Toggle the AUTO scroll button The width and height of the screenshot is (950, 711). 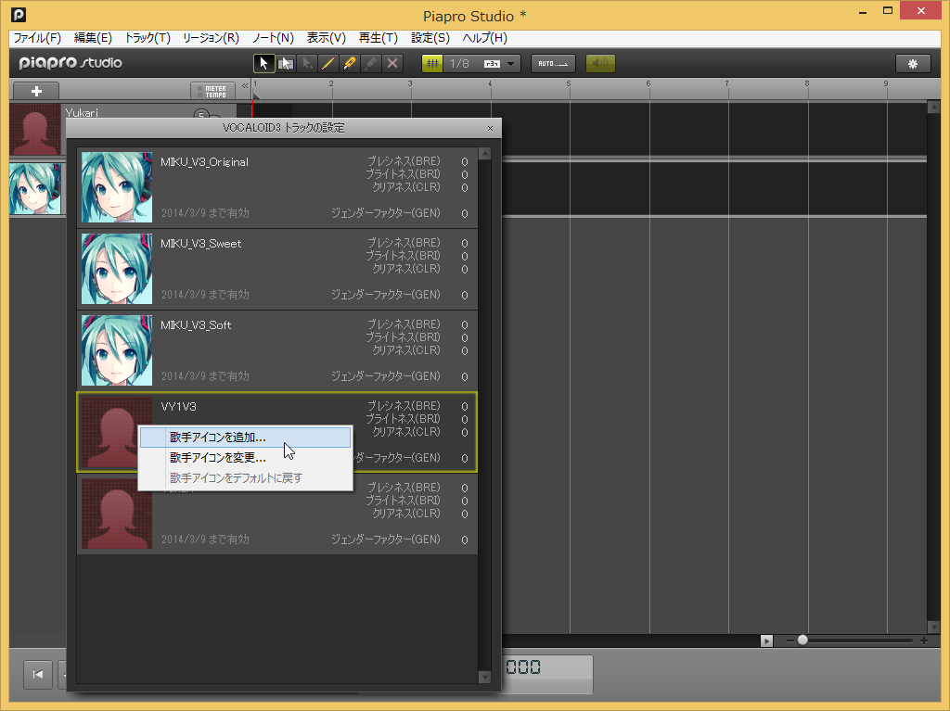[553, 64]
